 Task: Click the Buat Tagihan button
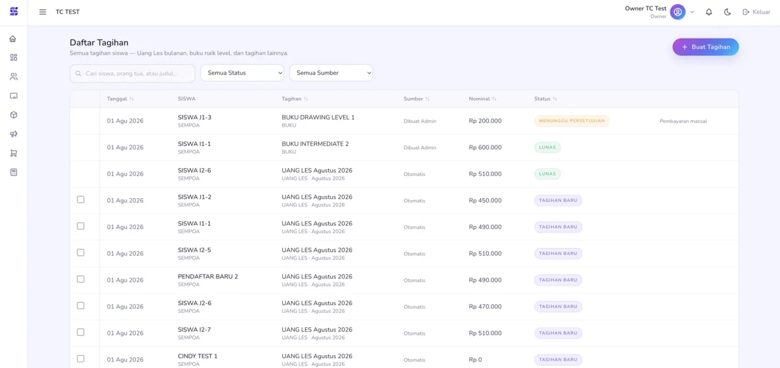tap(705, 47)
